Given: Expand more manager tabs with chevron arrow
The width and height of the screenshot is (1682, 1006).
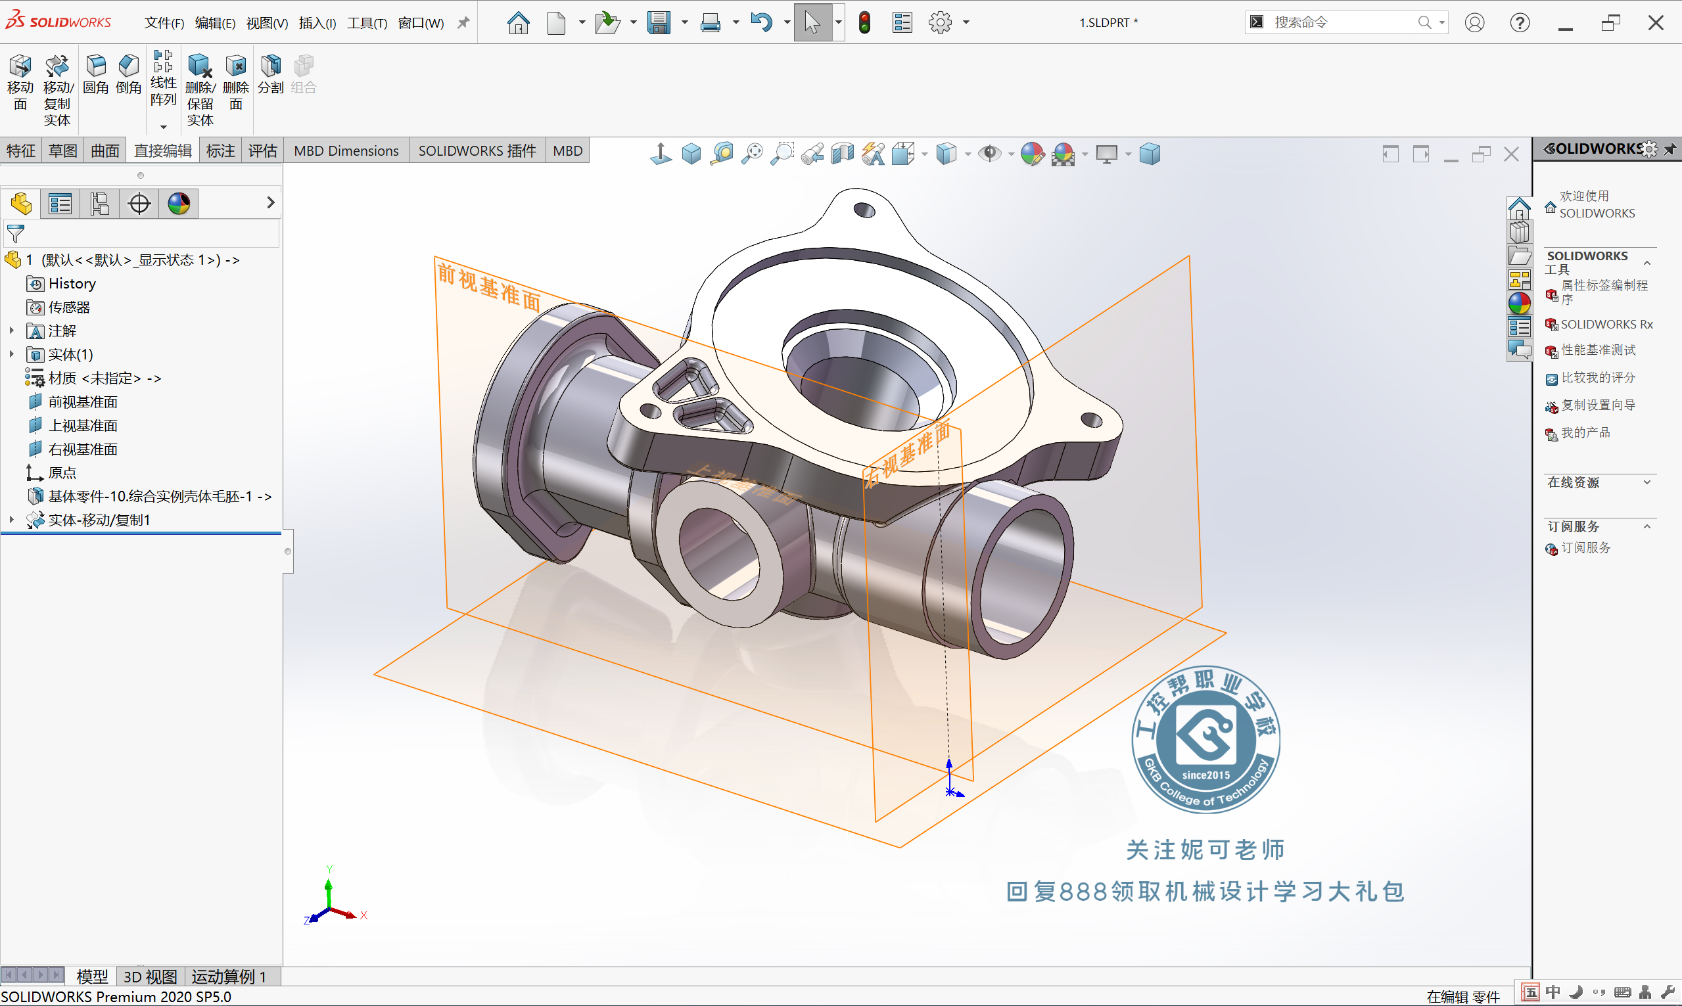Looking at the screenshot, I should click(x=271, y=202).
